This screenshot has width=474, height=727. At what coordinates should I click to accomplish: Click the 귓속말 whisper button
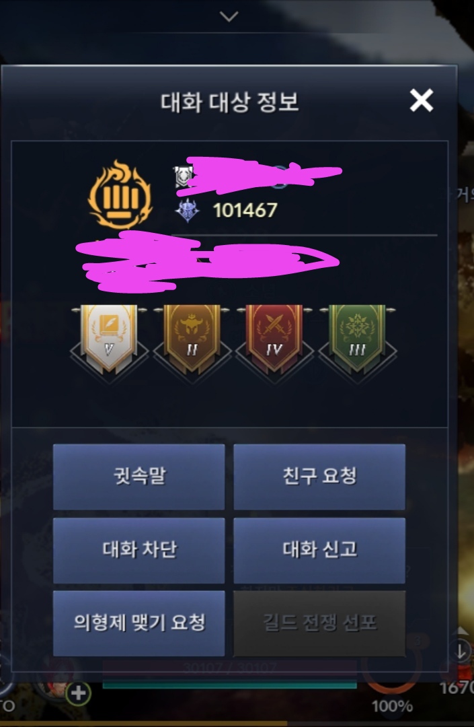139,477
